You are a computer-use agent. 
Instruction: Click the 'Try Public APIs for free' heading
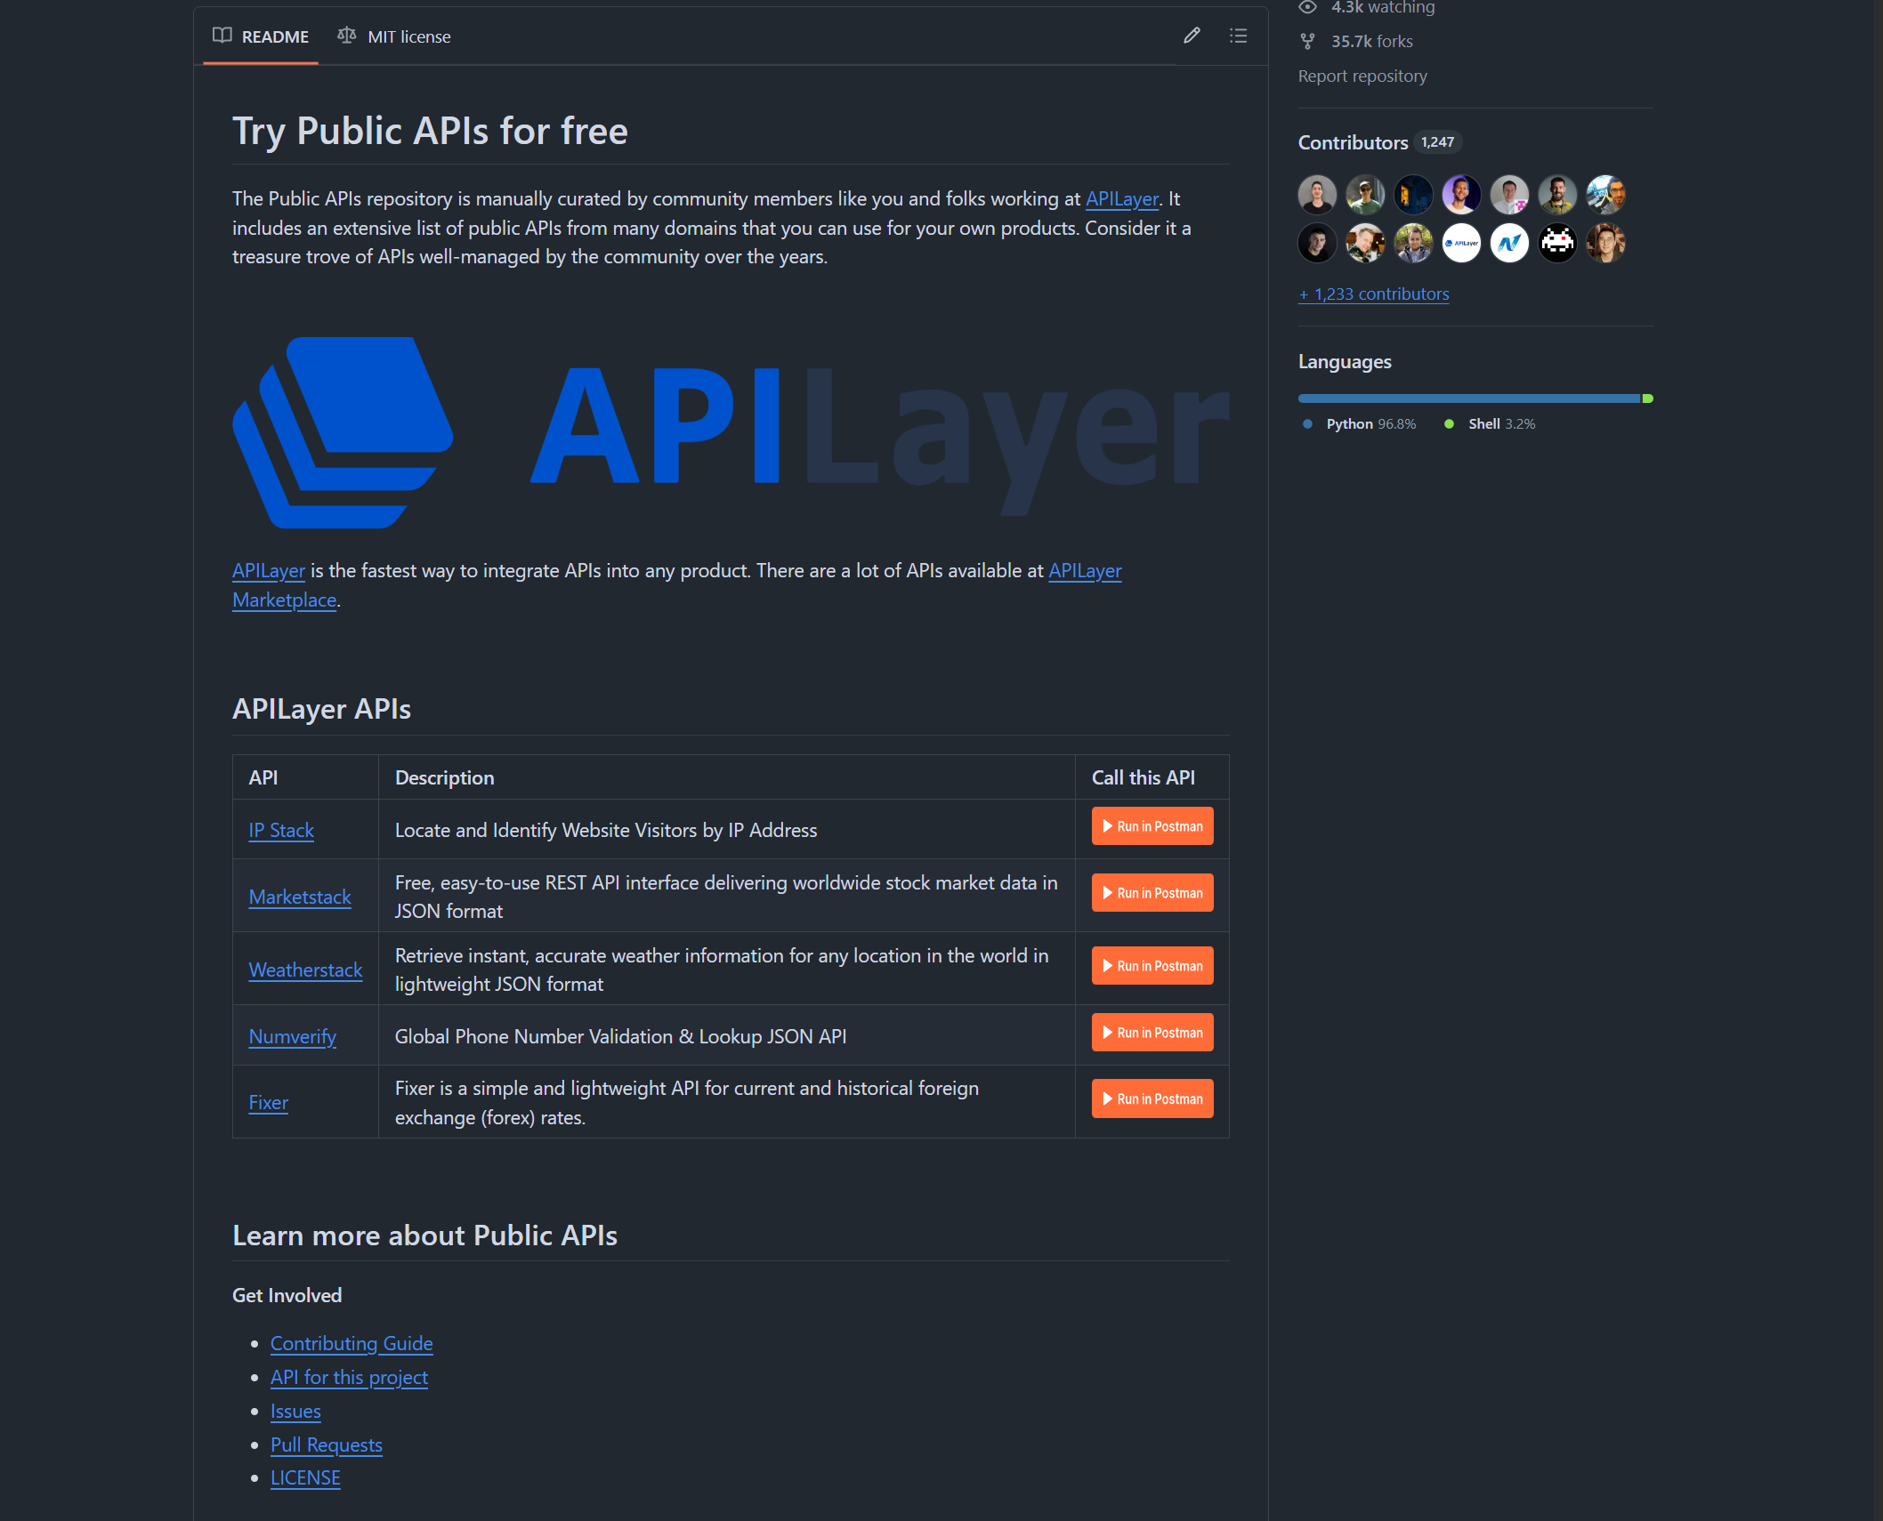click(430, 131)
